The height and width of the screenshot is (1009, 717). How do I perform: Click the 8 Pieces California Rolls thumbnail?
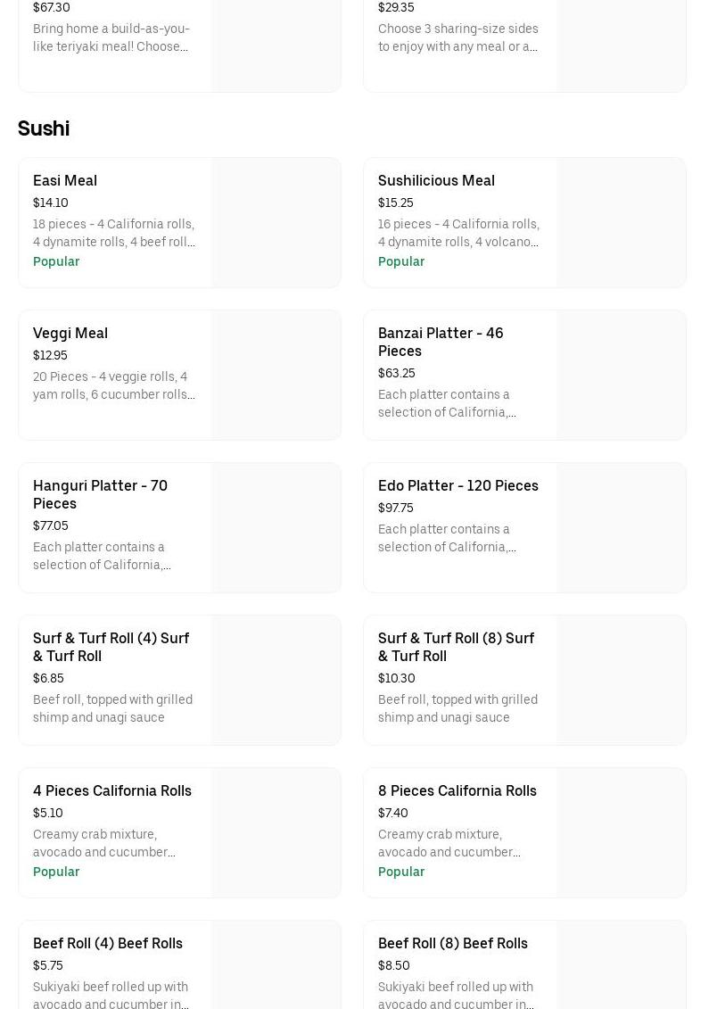621,832
